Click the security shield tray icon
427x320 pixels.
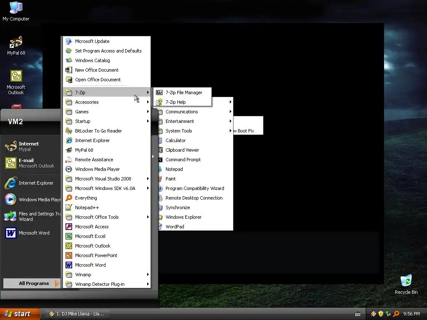coord(381,314)
